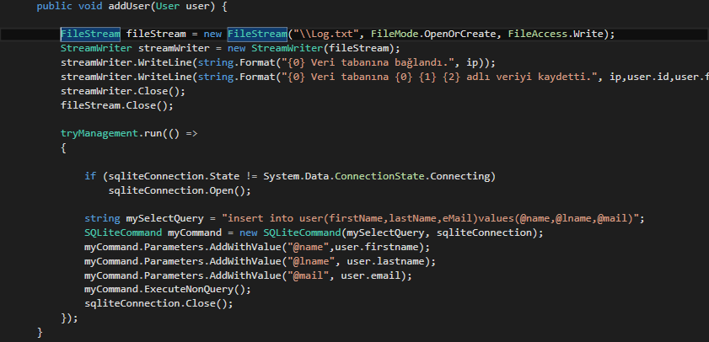Viewport: 709px width, 342px height.
Task: Click the insert into user query string
Action: point(430,219)
